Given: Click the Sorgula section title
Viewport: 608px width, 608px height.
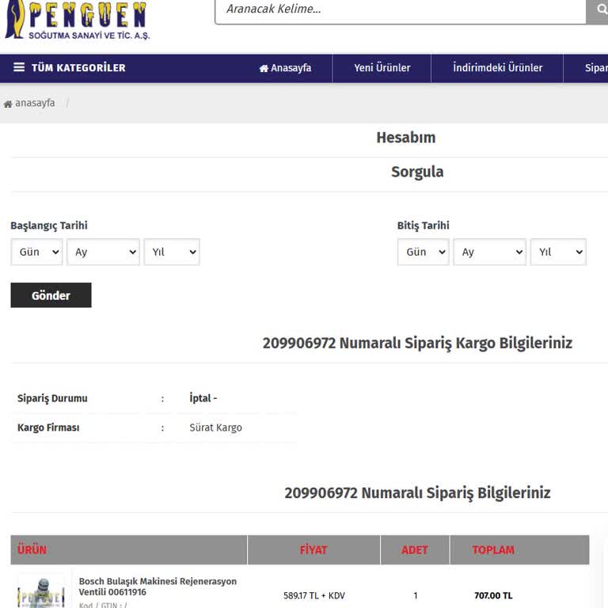Looking at the screenshot, I should click(417, 173).
